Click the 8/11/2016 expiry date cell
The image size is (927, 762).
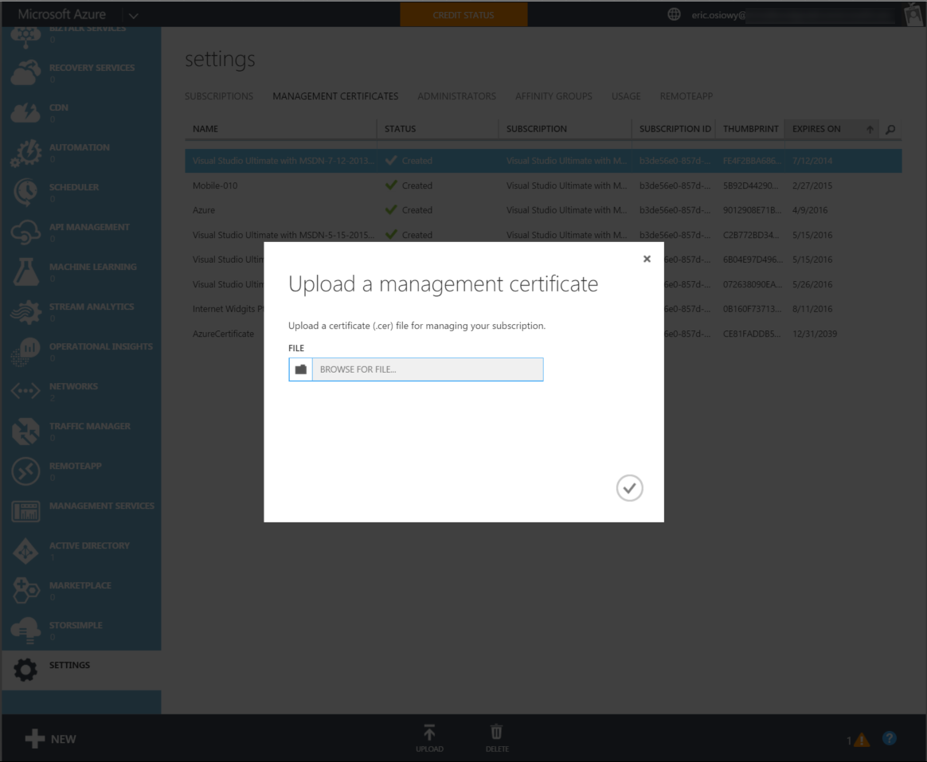812,309
